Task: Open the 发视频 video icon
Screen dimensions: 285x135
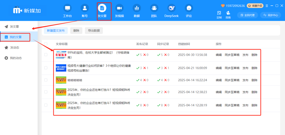Action: click(119, 8)
